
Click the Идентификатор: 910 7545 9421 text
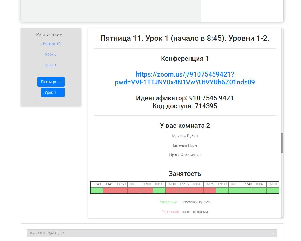pos(185,98)
